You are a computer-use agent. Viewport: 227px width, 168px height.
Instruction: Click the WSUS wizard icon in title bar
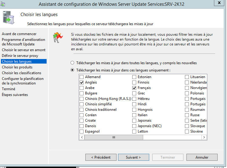[x=3, y=4]
